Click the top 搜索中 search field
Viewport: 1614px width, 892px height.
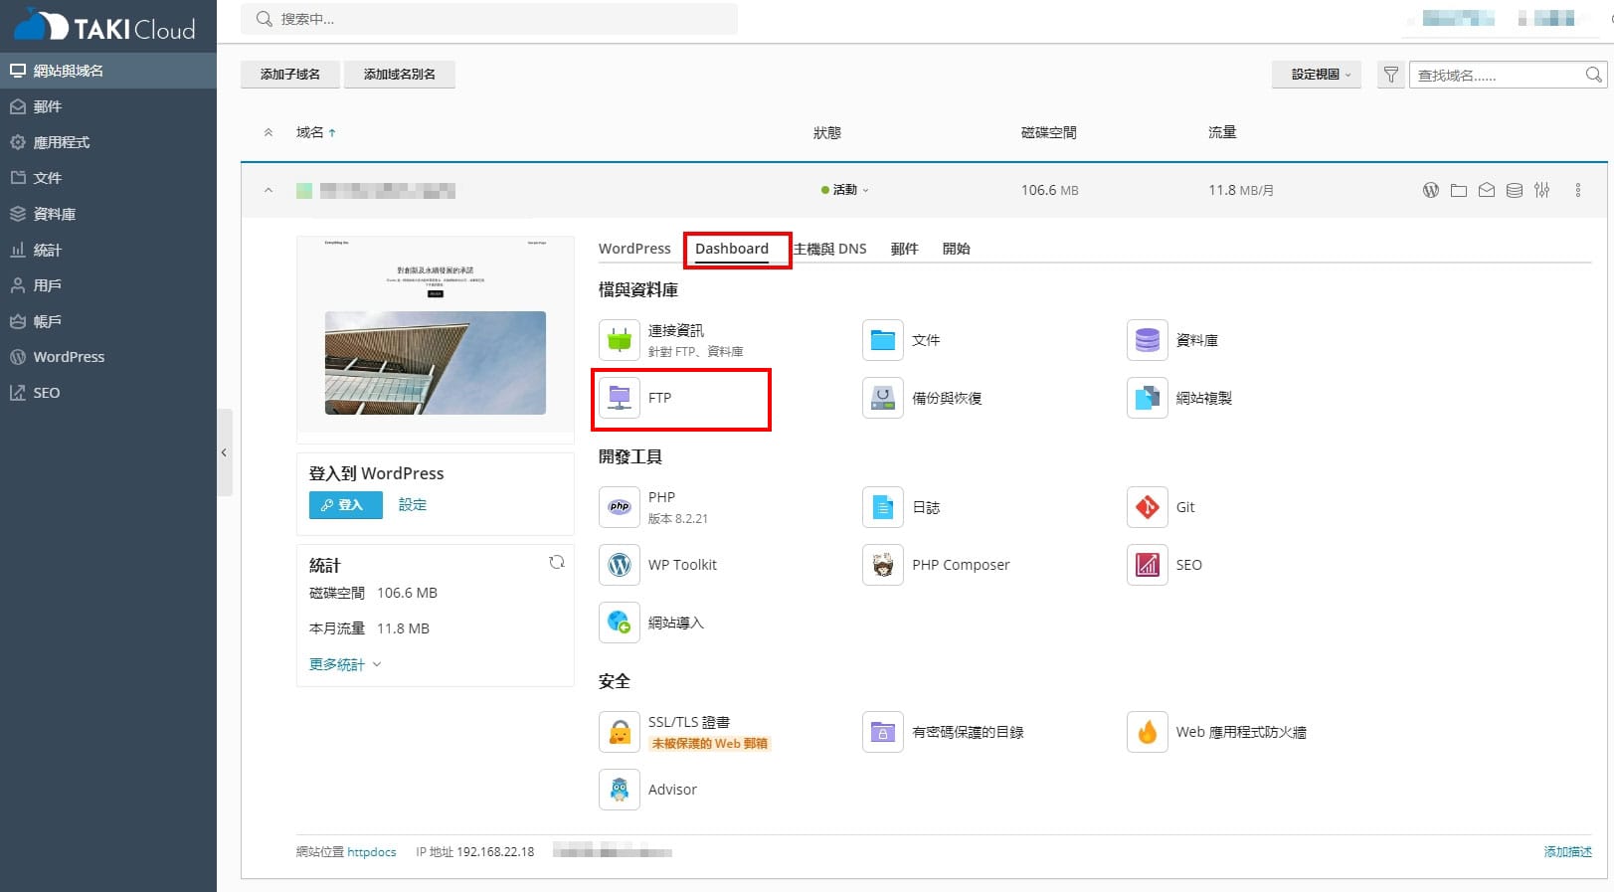(489, 19)
